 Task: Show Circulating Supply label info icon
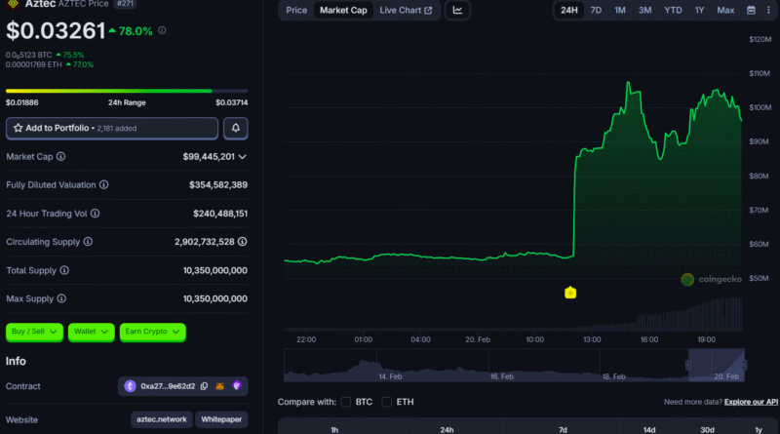pyautogui.click(x=88, y=242)
